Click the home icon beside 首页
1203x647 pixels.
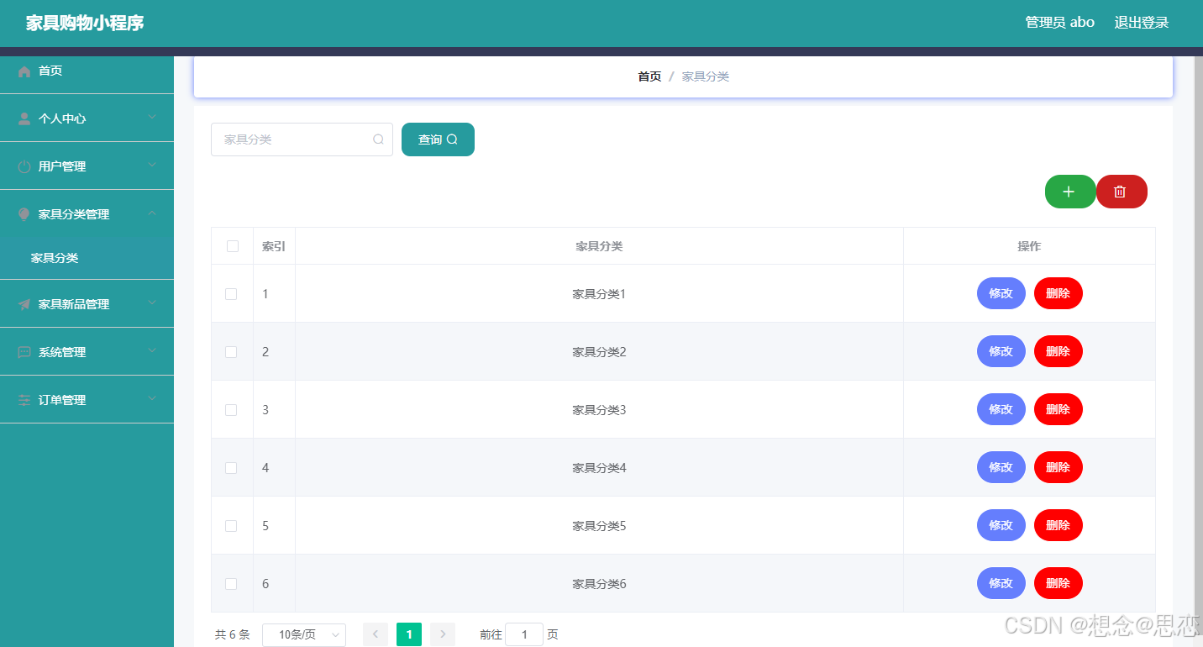(x=24, y=71)
